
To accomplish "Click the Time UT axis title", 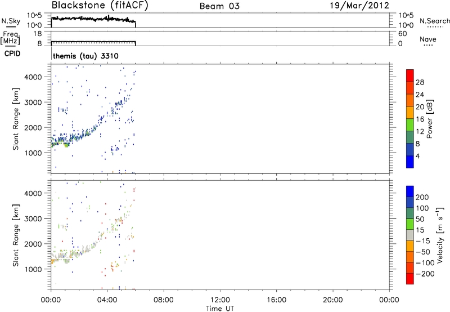I will (220, 309).
